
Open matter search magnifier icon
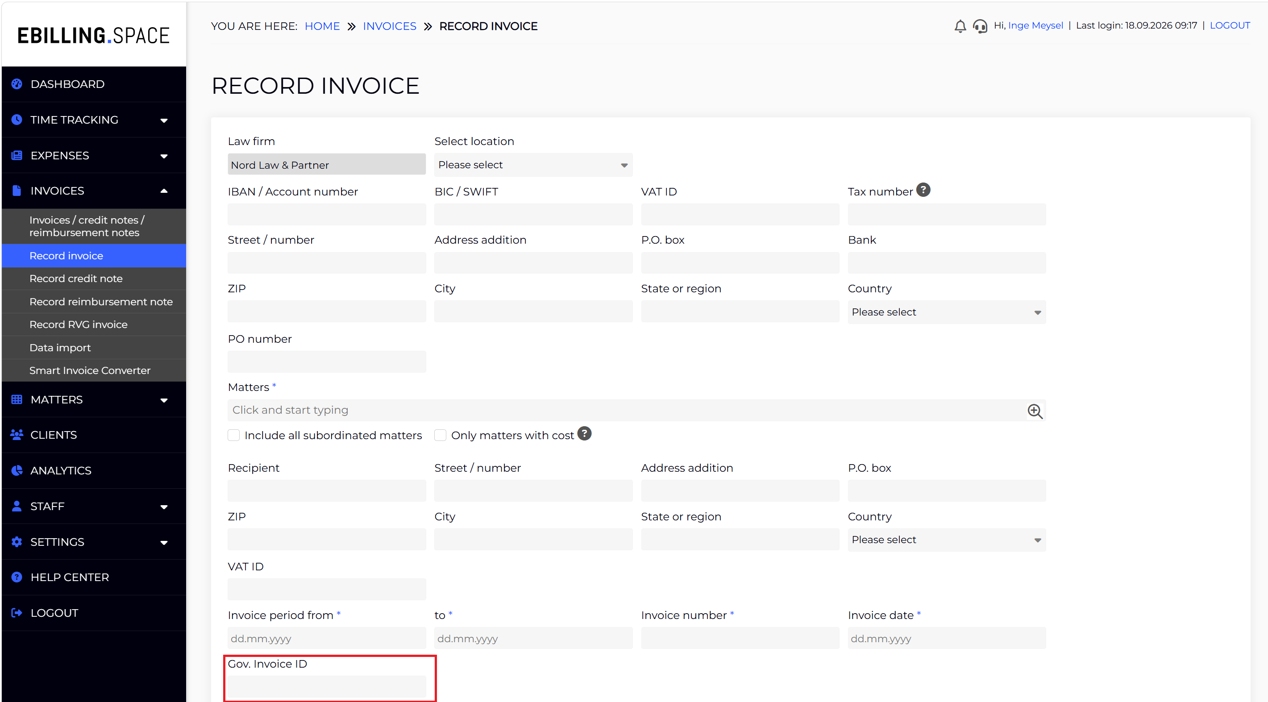pyautogui.click(x=1035, y=411)
